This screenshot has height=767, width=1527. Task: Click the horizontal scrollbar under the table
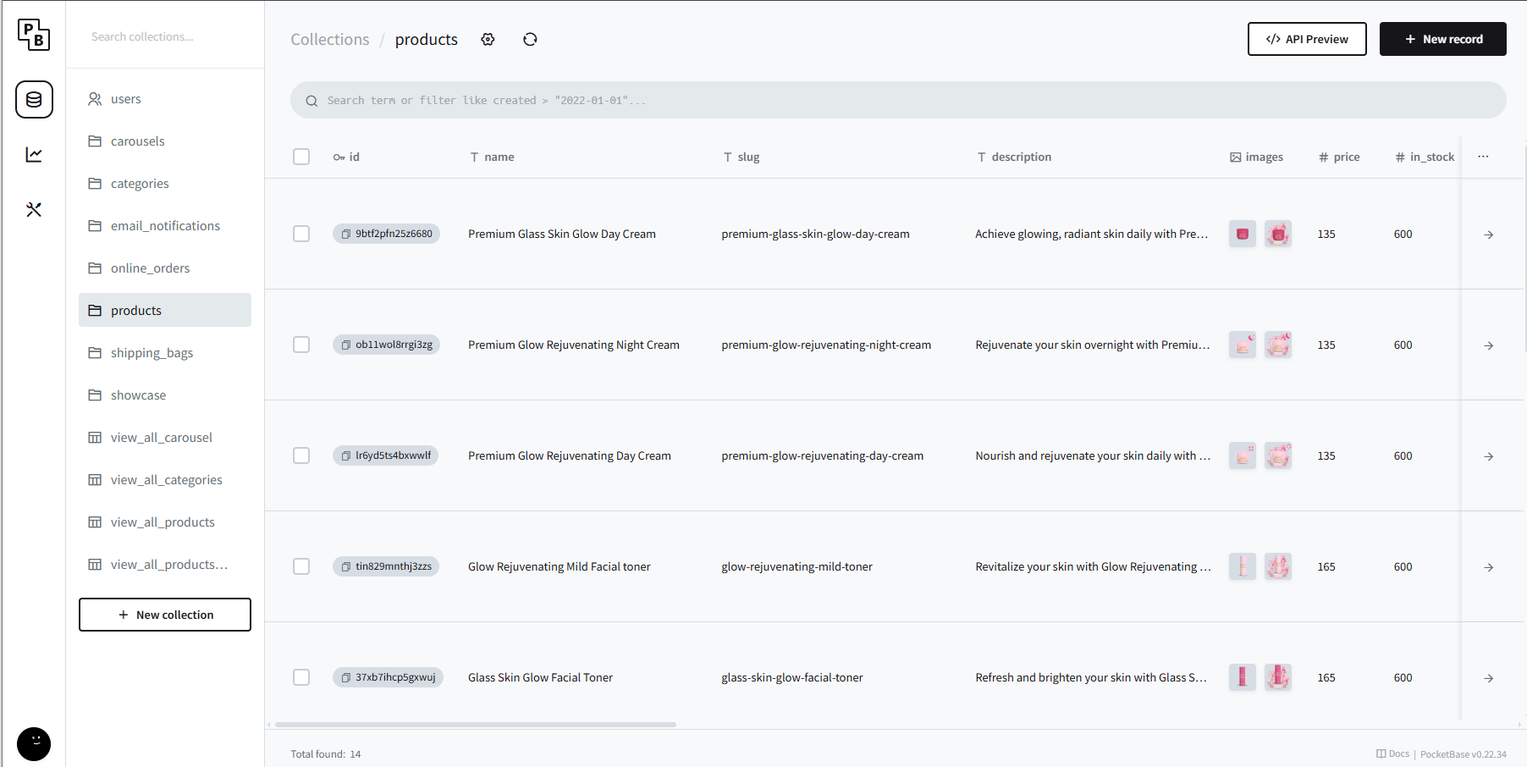(x=476, y=725)
